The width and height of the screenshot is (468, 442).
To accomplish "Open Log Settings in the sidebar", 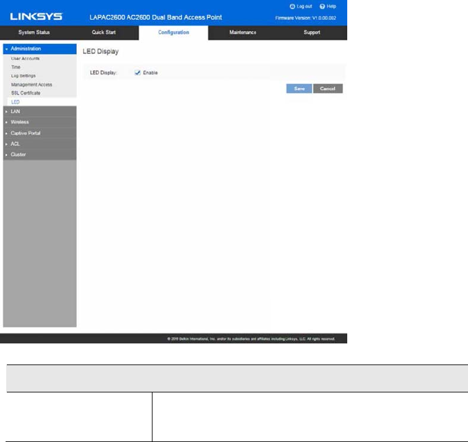I will pyautogui.click(x=24, y=76).
